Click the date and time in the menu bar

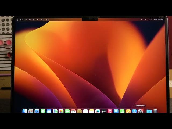(x=158, y=20)
